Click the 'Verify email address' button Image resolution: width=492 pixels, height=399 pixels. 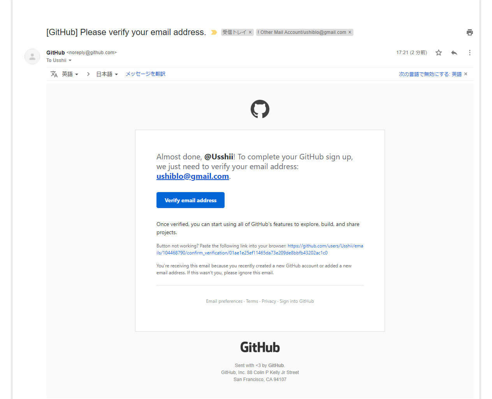point(190,200)
